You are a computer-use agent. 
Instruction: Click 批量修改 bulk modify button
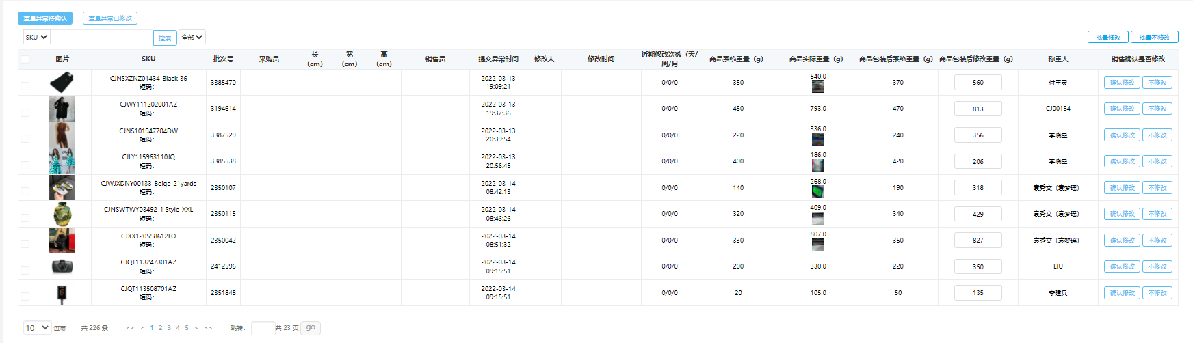point(1107,38)
